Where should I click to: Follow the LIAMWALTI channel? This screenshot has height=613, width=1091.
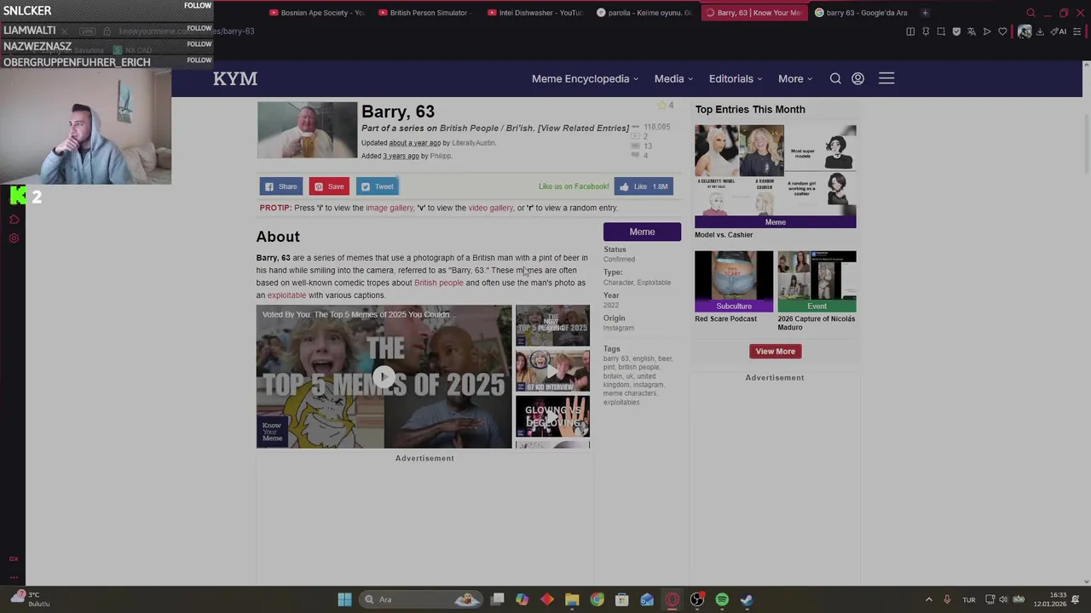coord(199,27)
